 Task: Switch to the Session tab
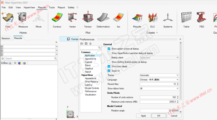[6, 38]
